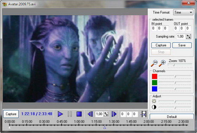Viewport: 197px width, 133px height.
Task: Adjust the Zoom slider
Action: (180, 65)
